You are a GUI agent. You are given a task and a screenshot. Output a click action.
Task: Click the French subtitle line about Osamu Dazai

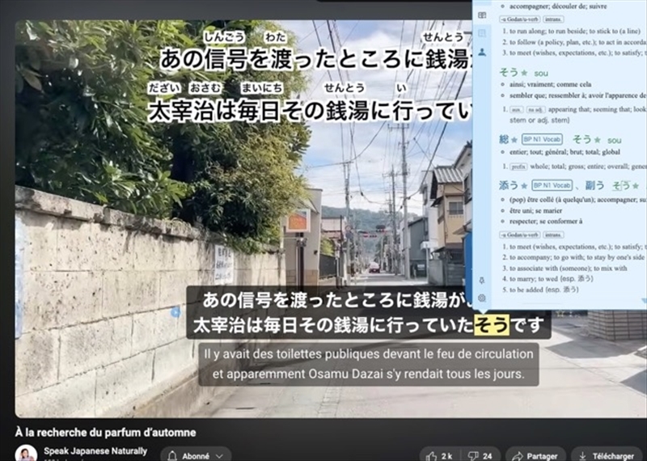point(368,374)
